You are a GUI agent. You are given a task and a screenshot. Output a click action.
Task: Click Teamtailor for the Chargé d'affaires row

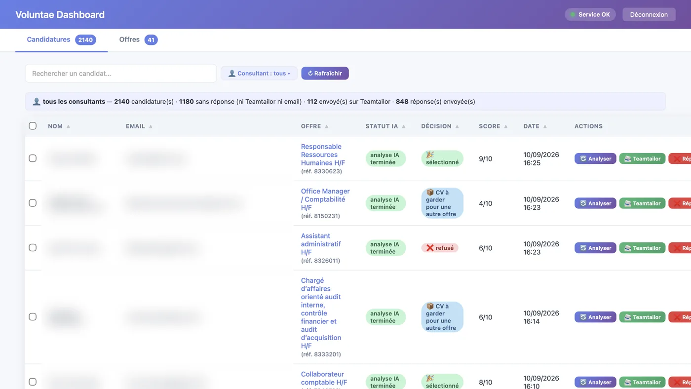[x=642, y=317]
